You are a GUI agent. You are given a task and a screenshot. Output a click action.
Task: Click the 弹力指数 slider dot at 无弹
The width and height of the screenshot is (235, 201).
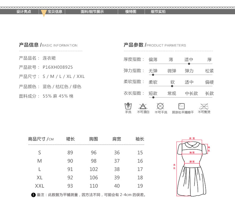[x=153, y=75]
